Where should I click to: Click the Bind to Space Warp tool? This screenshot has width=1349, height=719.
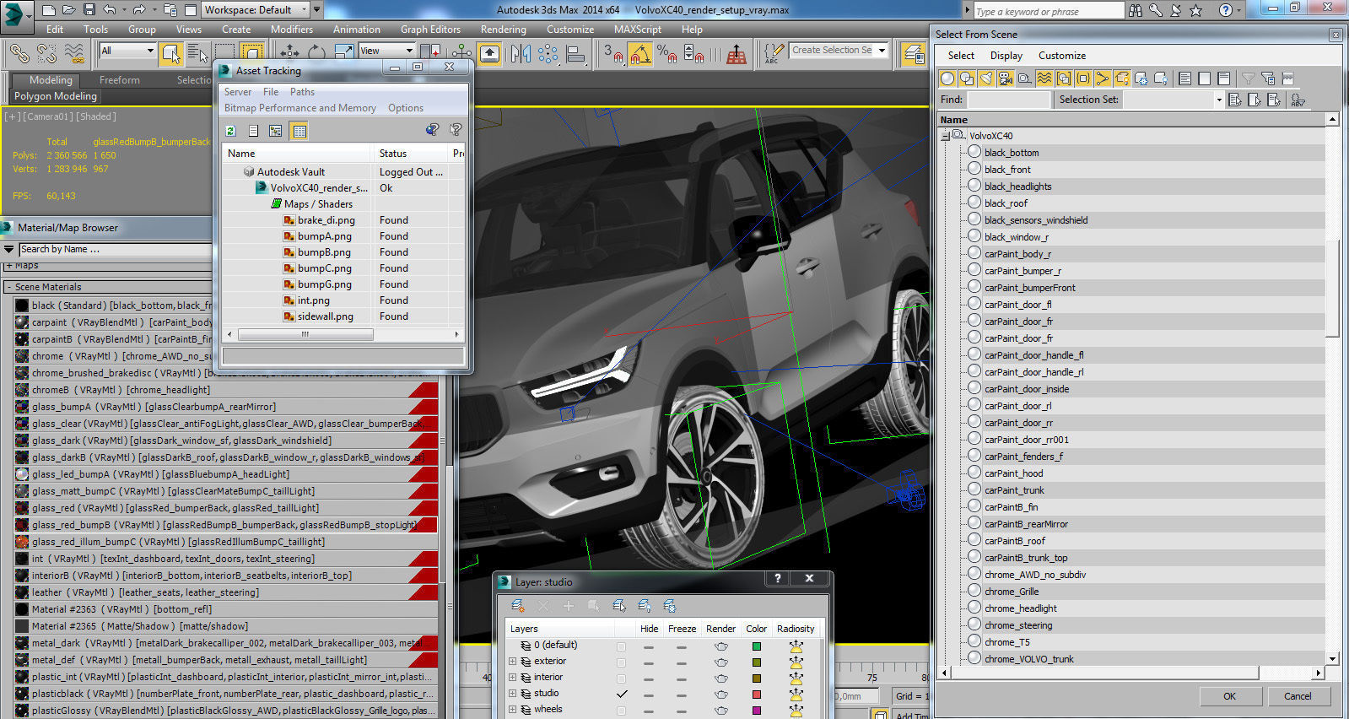point(75,53)
